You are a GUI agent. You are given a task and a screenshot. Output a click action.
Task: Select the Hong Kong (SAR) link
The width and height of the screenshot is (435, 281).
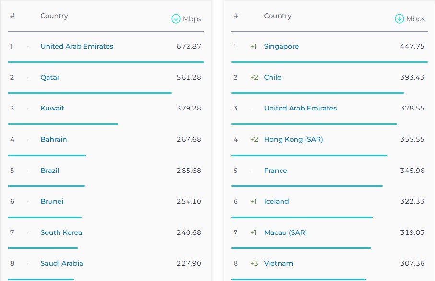[x=294, y=139]
